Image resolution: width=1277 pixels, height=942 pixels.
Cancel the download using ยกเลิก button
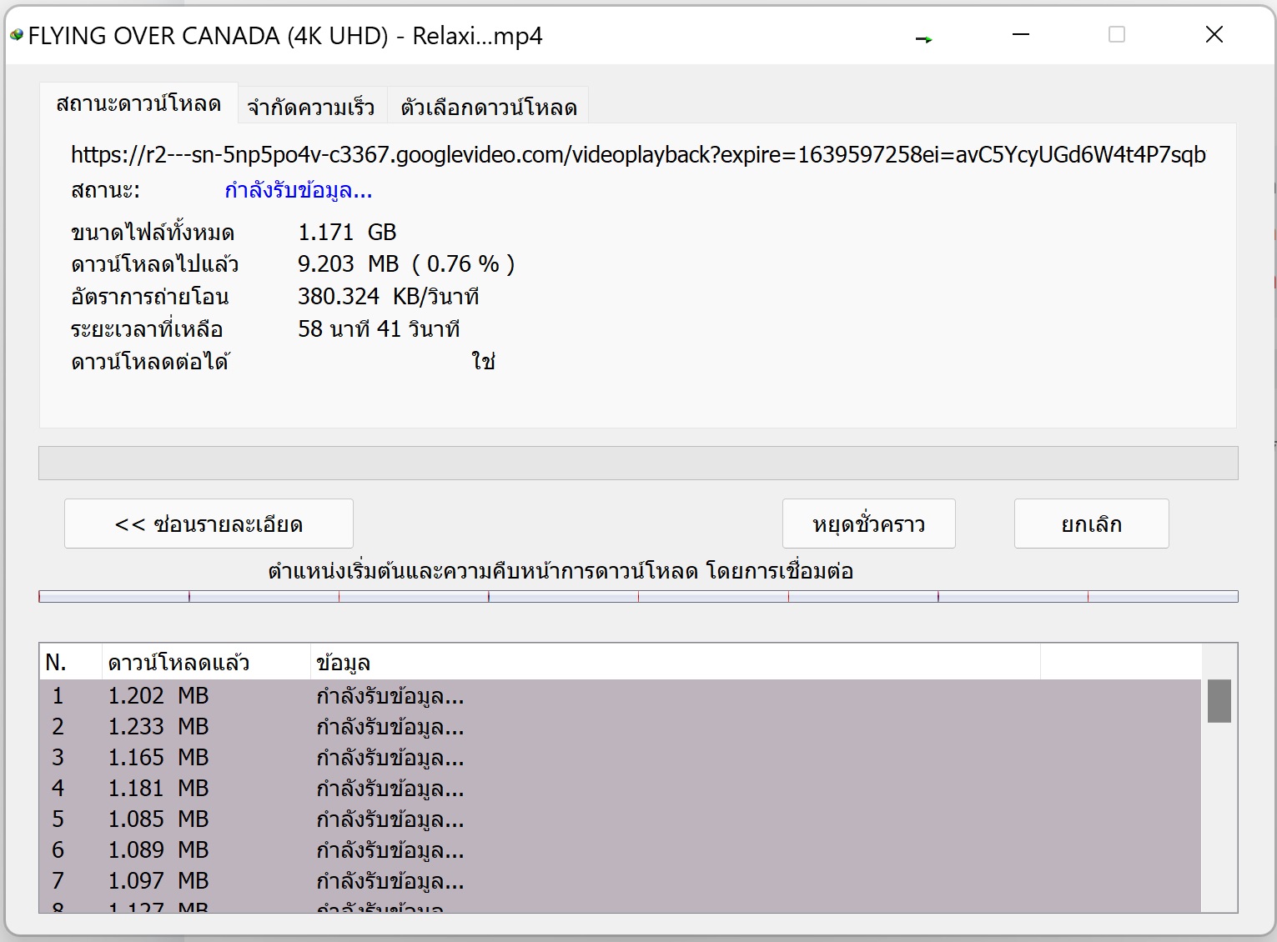point(1091,524)
